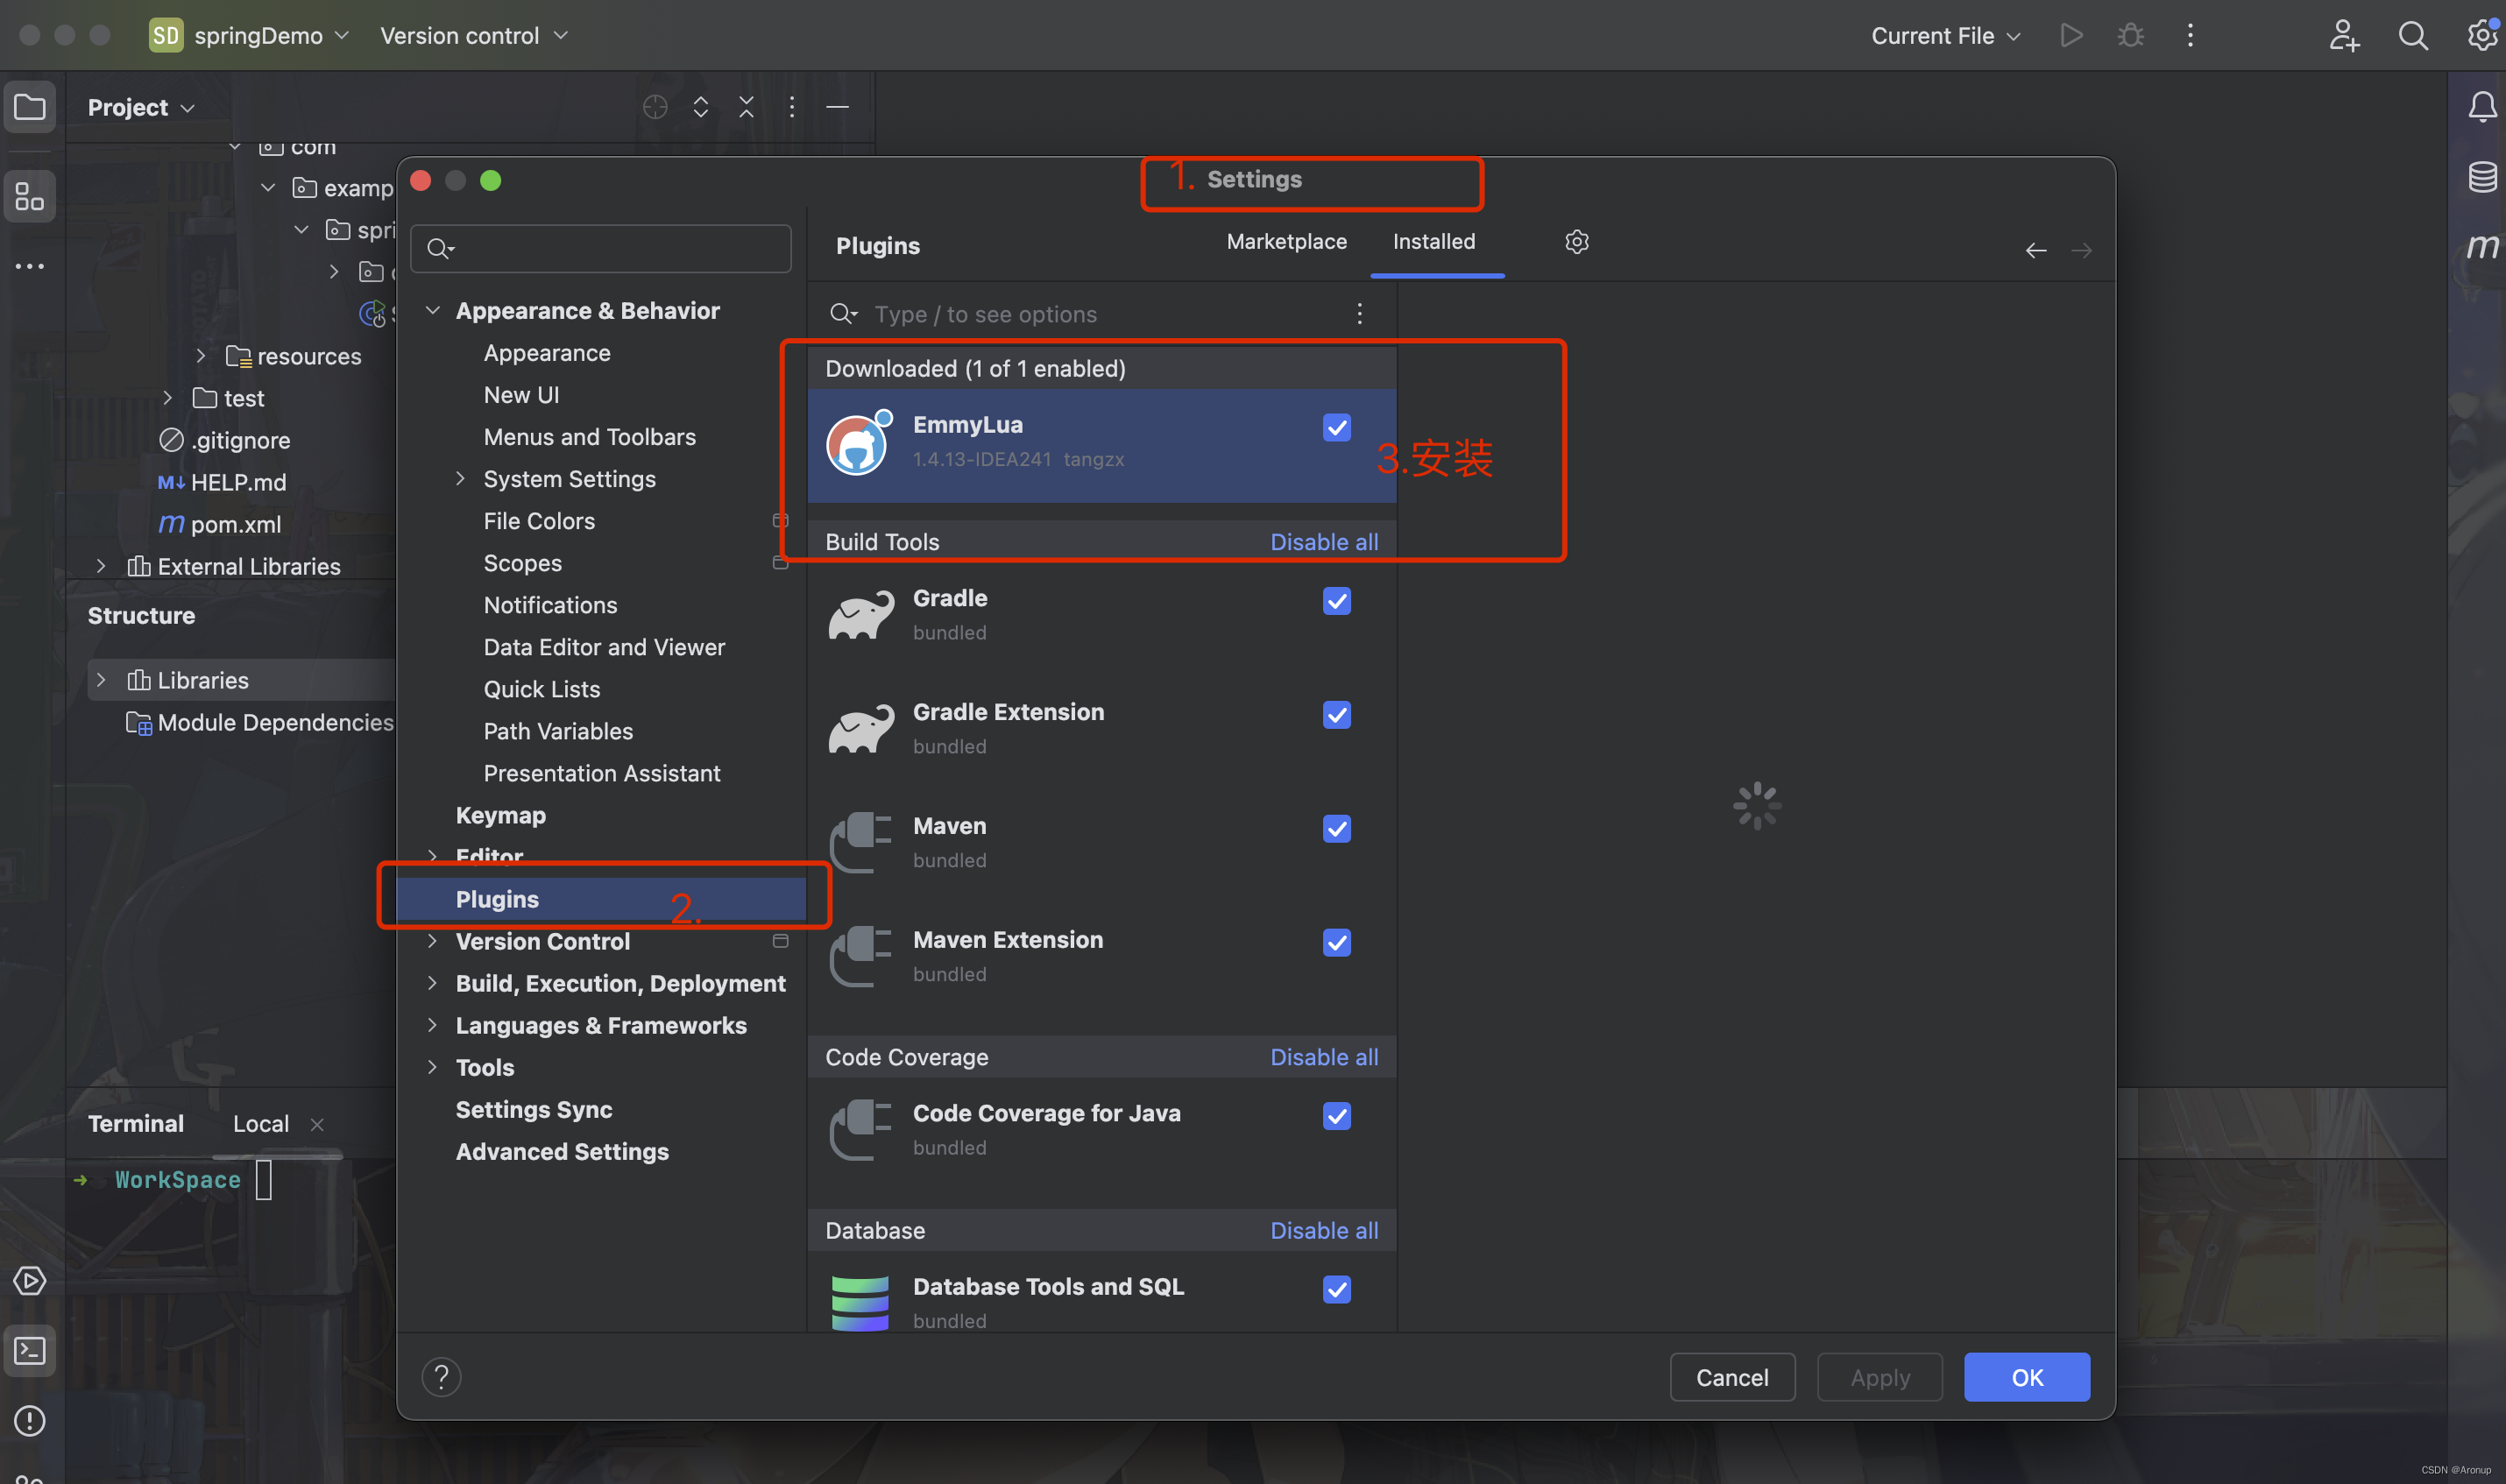
Task: Close the Local terminal tab
Action: [x=317, y=1124]
